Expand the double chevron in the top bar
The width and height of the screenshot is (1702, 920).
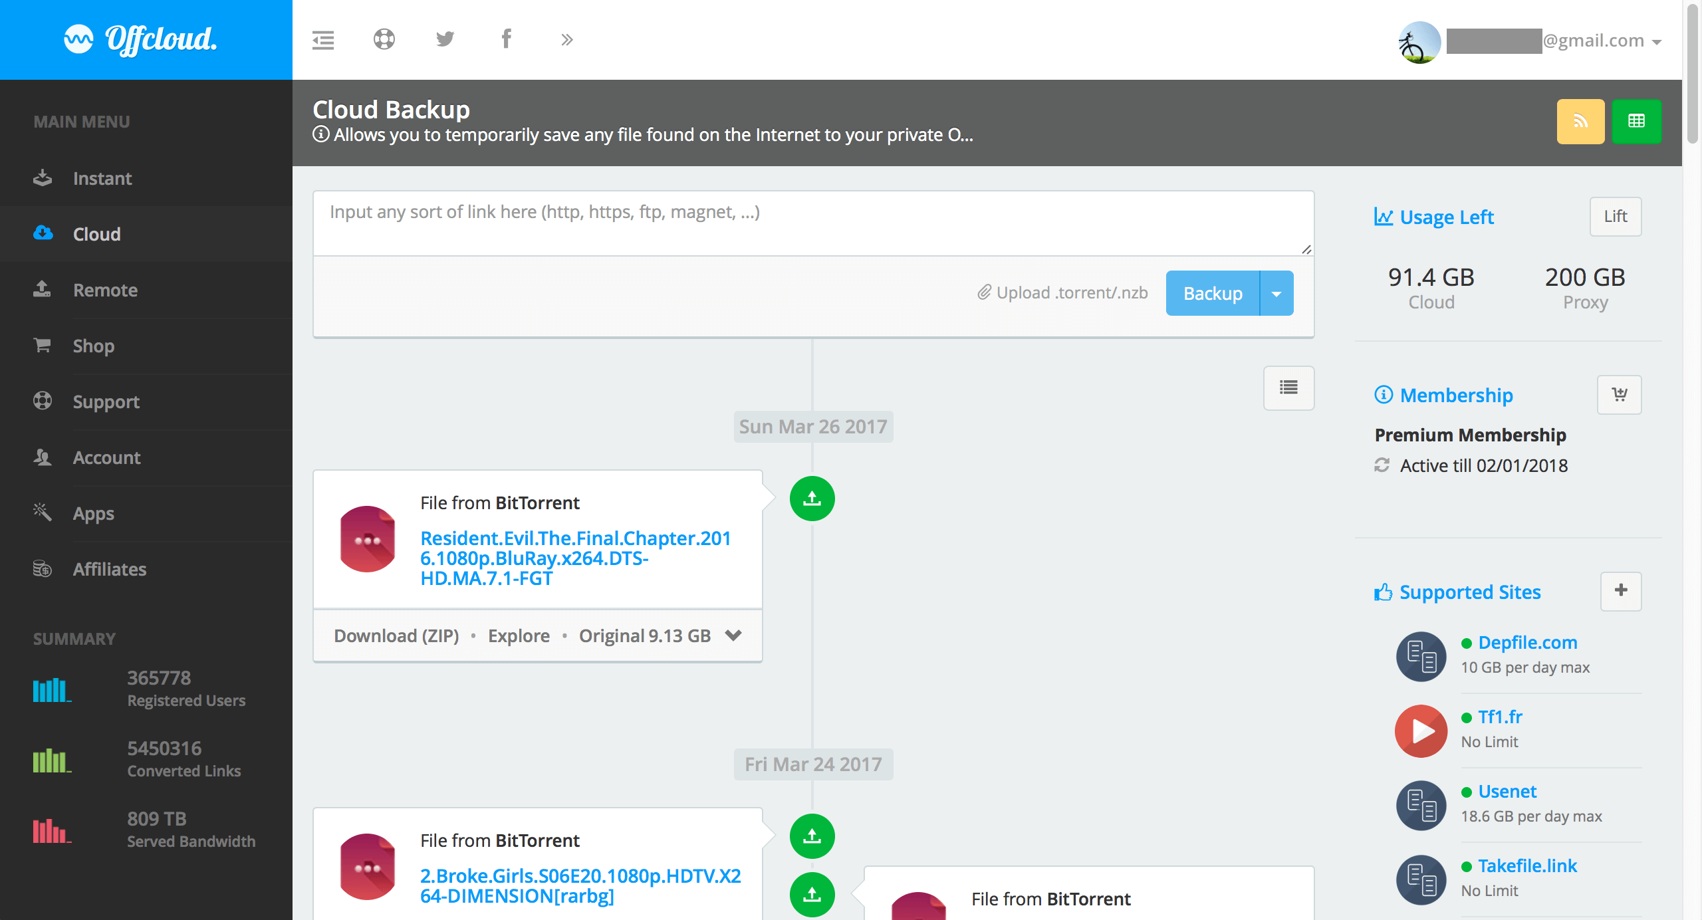coord(566,40)
